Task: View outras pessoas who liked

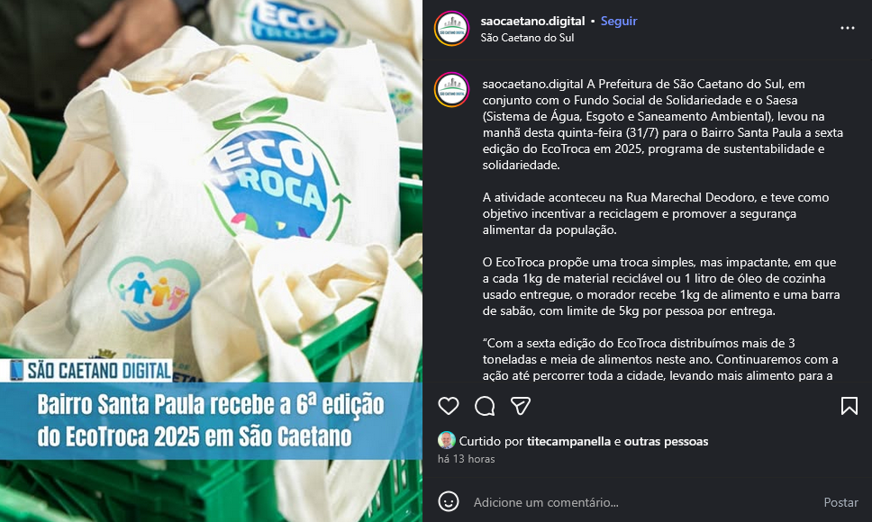Action: 666,442
